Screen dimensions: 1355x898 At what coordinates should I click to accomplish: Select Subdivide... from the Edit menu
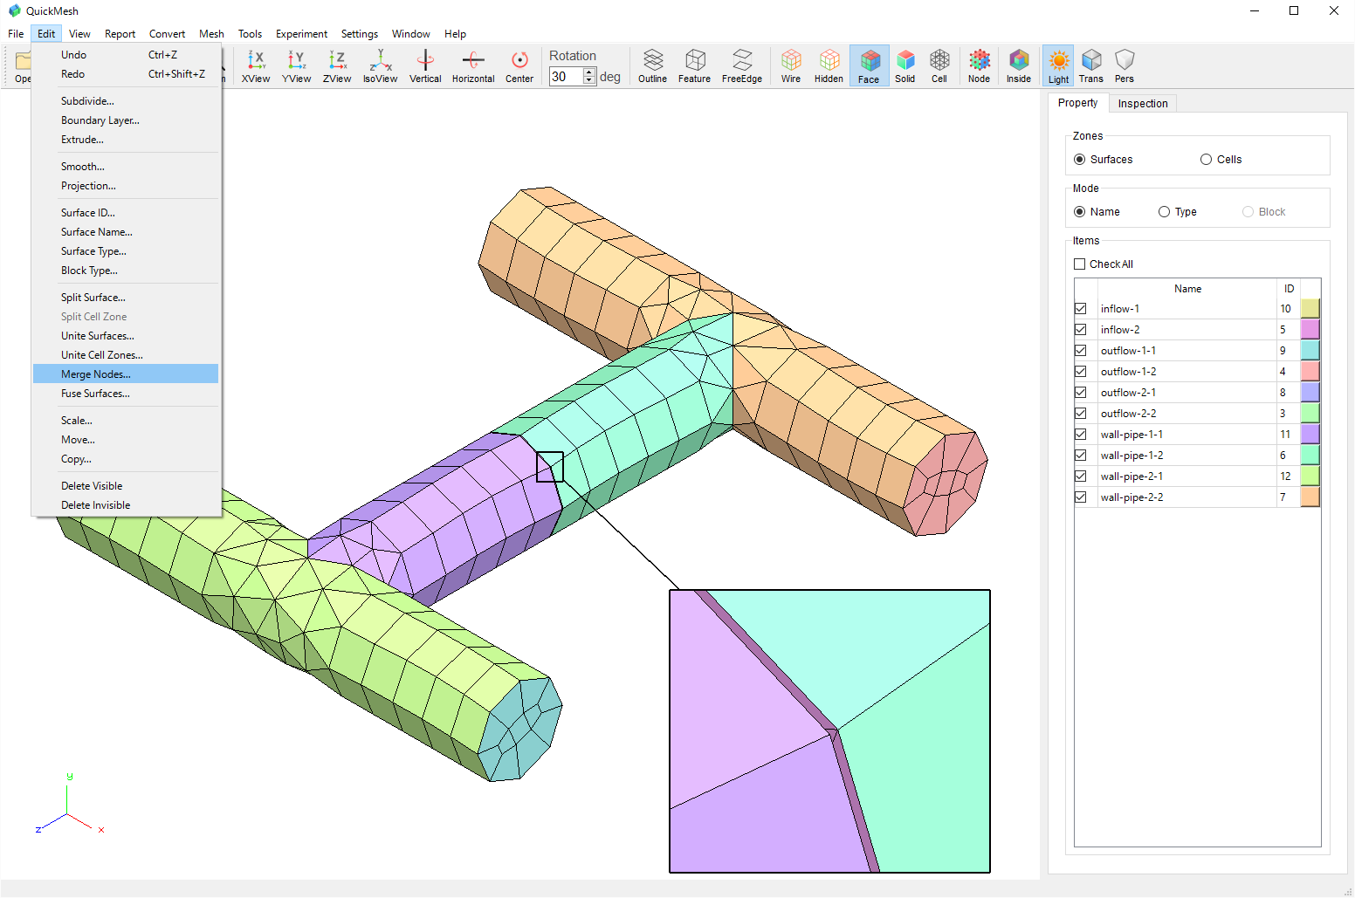pos(126,101)
